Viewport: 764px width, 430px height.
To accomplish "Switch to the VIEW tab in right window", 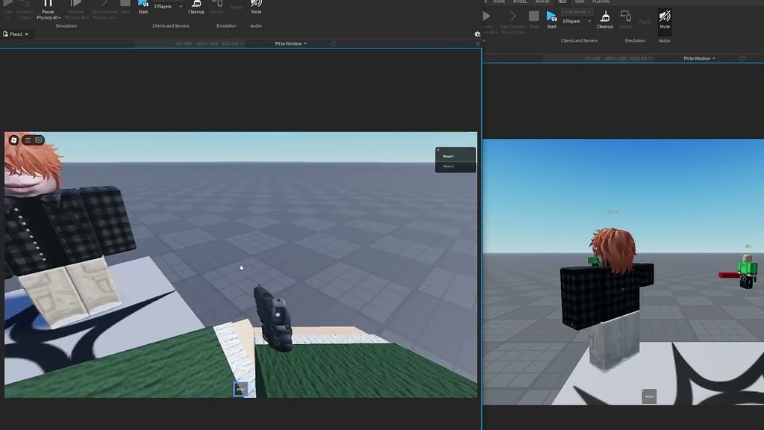I will point(580,1).
